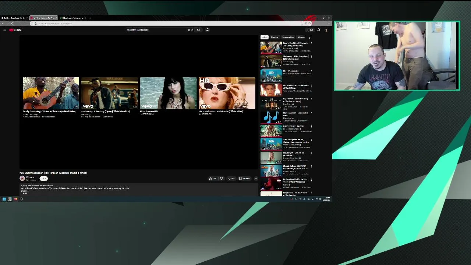This screenshot has height=265, width=471.
Task: Start voice search with the microphone
Action: coord(207,30)
